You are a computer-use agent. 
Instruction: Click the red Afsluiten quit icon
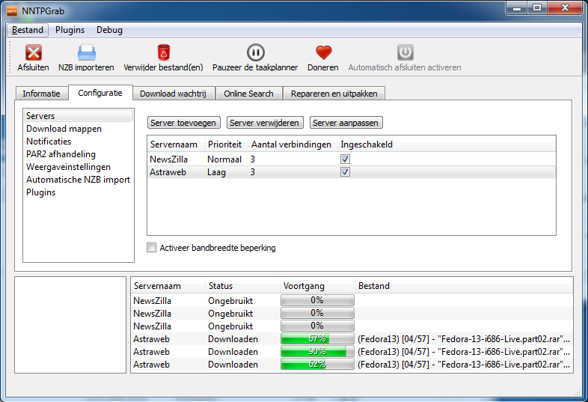click(x=33, y=52)
